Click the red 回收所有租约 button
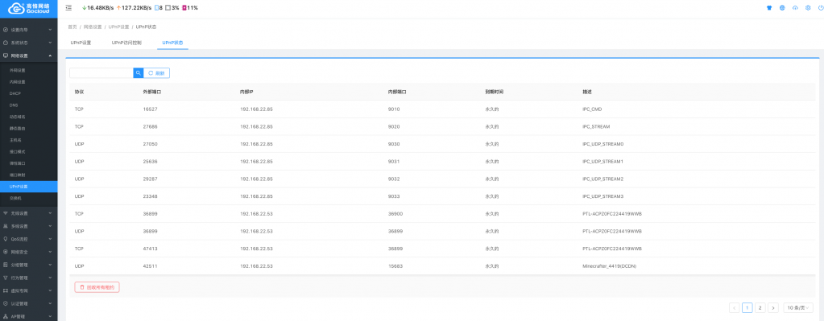The width and height of the screenshot is (824, 321). tap(97, 287)
